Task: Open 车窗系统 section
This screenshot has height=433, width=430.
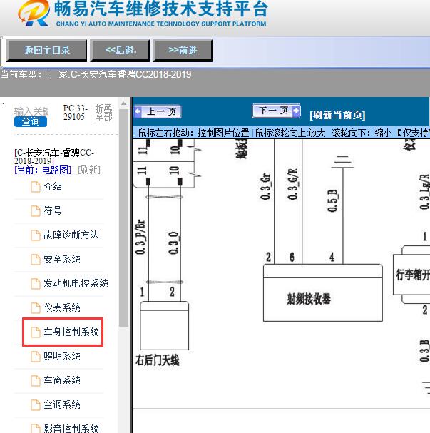Action: 62,380
